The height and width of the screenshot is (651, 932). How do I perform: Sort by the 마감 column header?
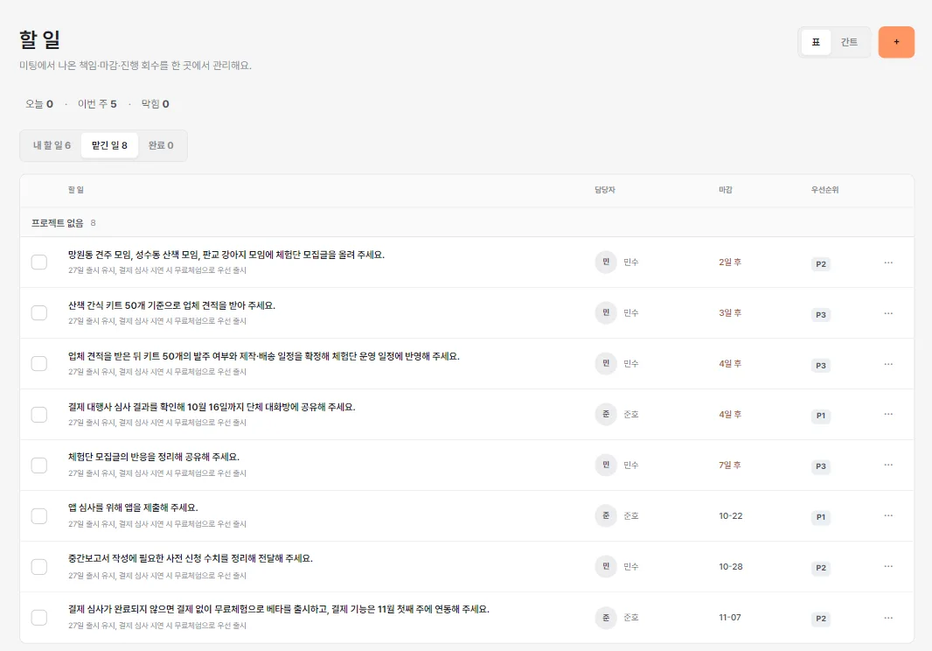coord(725,190)
